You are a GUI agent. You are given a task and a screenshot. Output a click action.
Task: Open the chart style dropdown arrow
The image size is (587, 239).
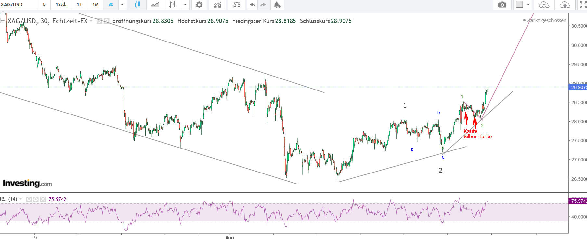tap(185, 5)
